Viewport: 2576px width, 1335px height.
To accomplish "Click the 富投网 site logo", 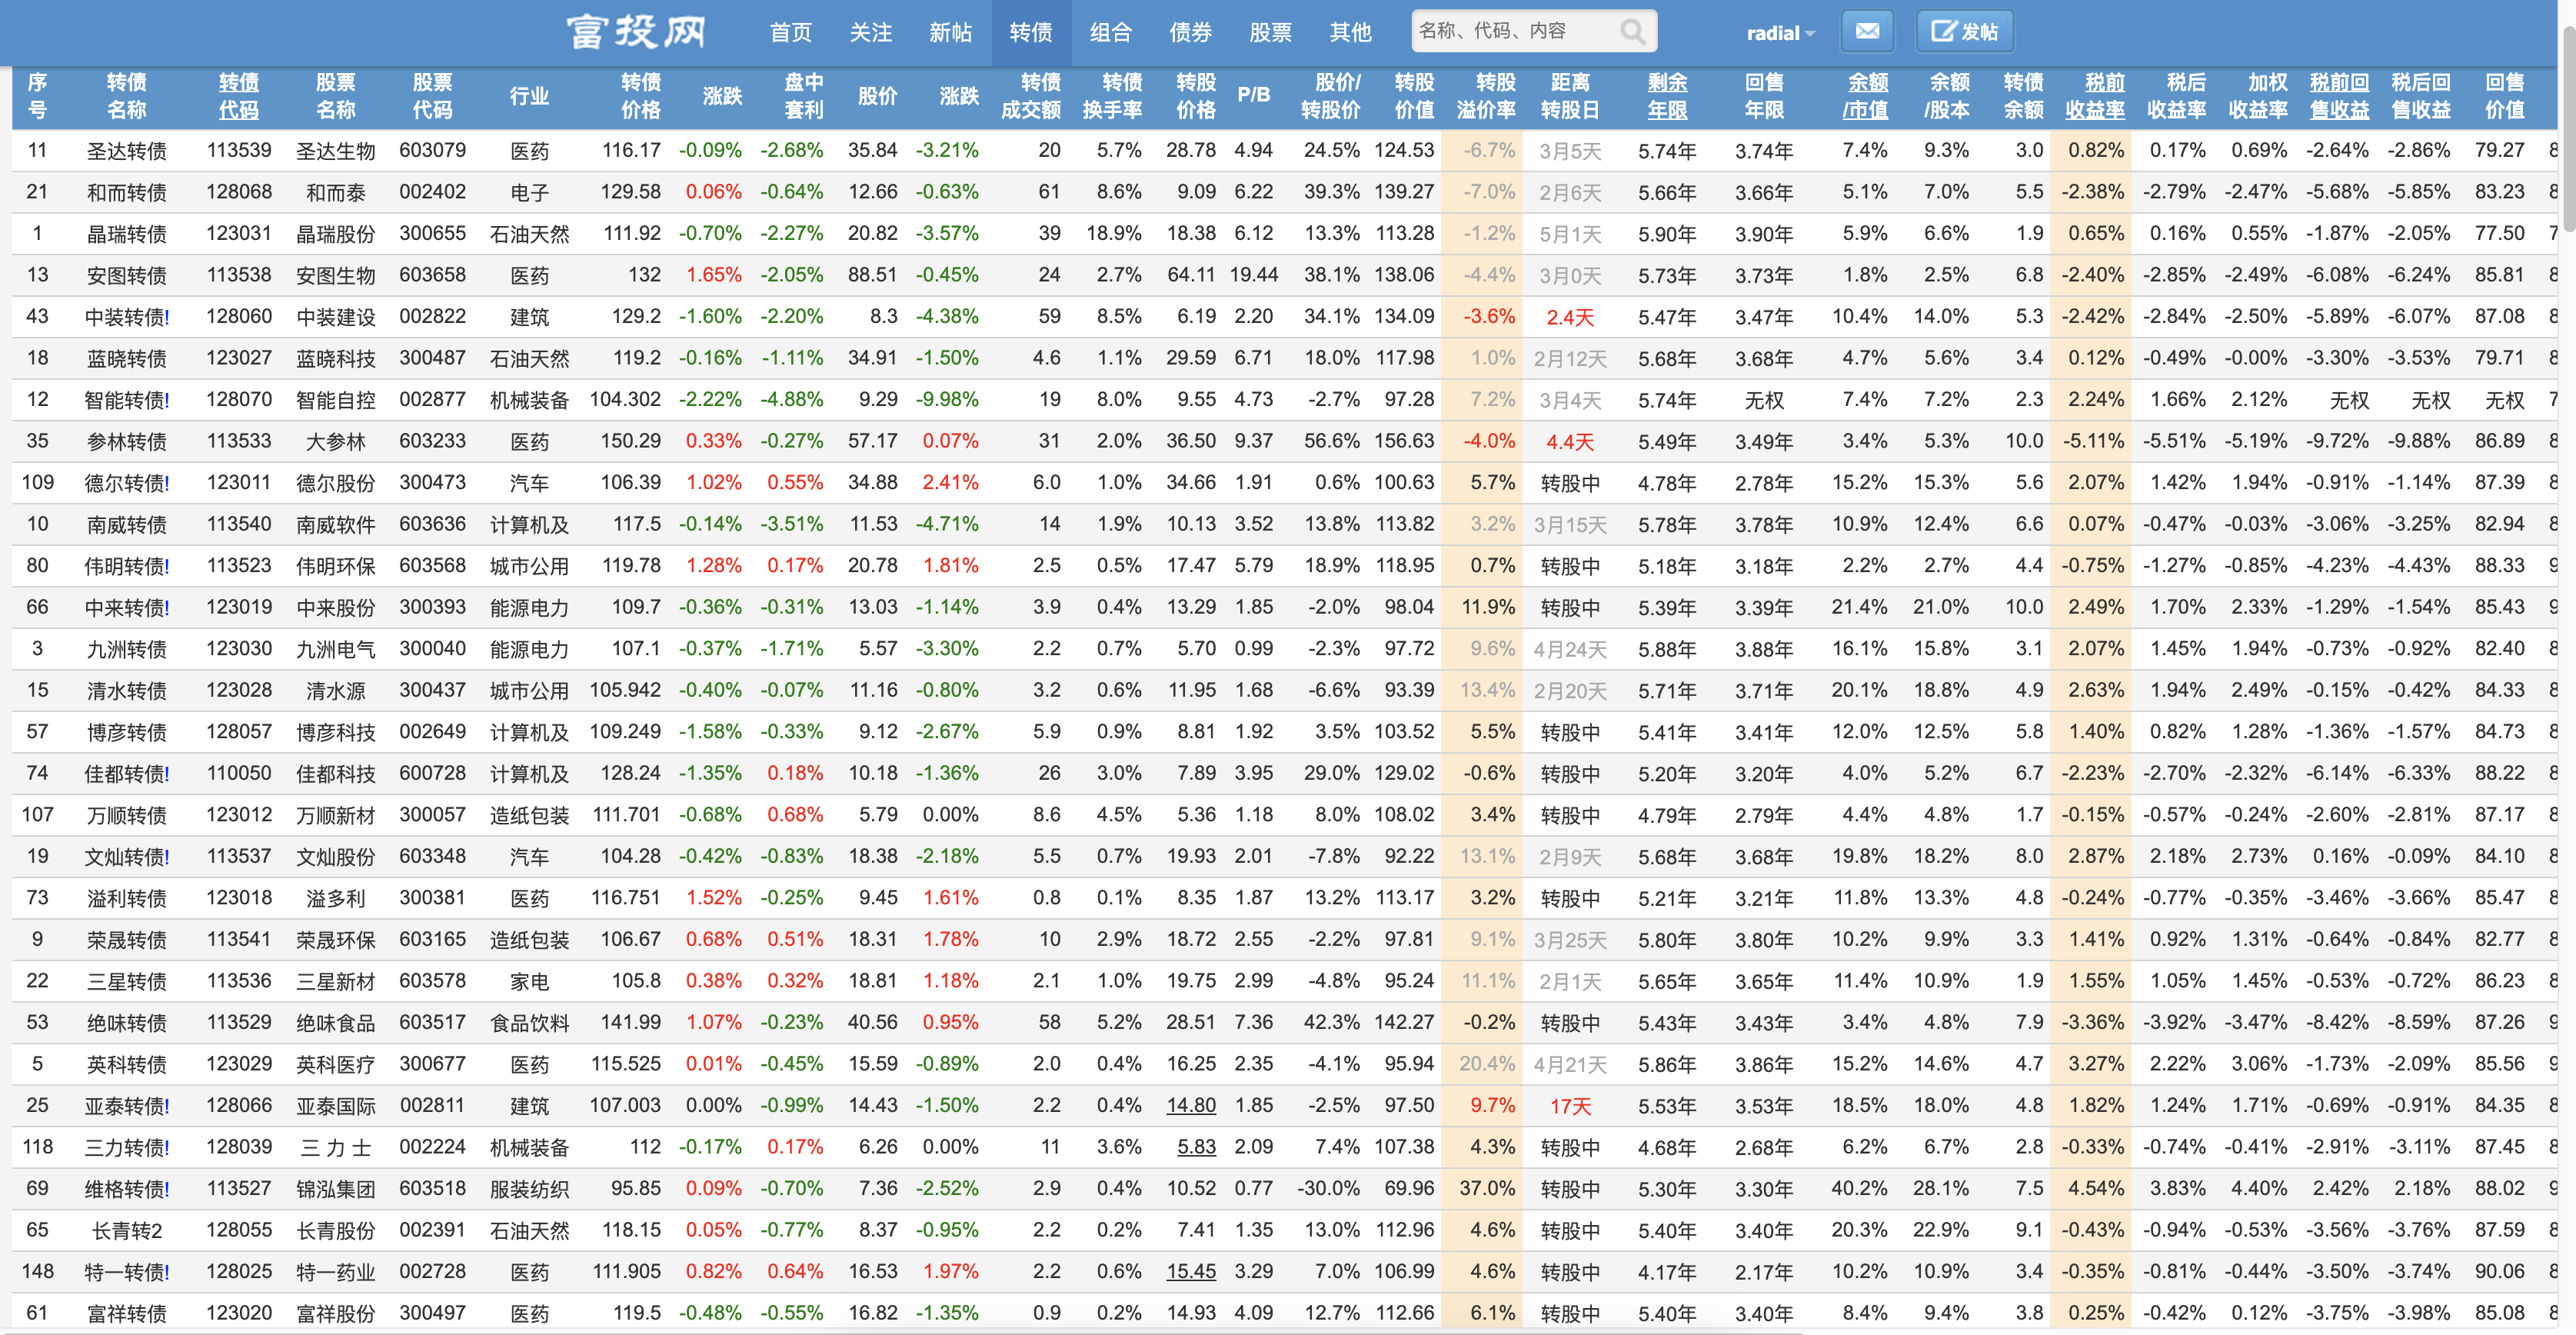I will [636, 32].
